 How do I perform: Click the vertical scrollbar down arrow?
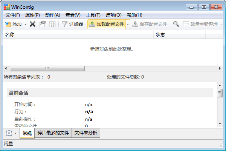pyautogui.click(x=220, y=124)
